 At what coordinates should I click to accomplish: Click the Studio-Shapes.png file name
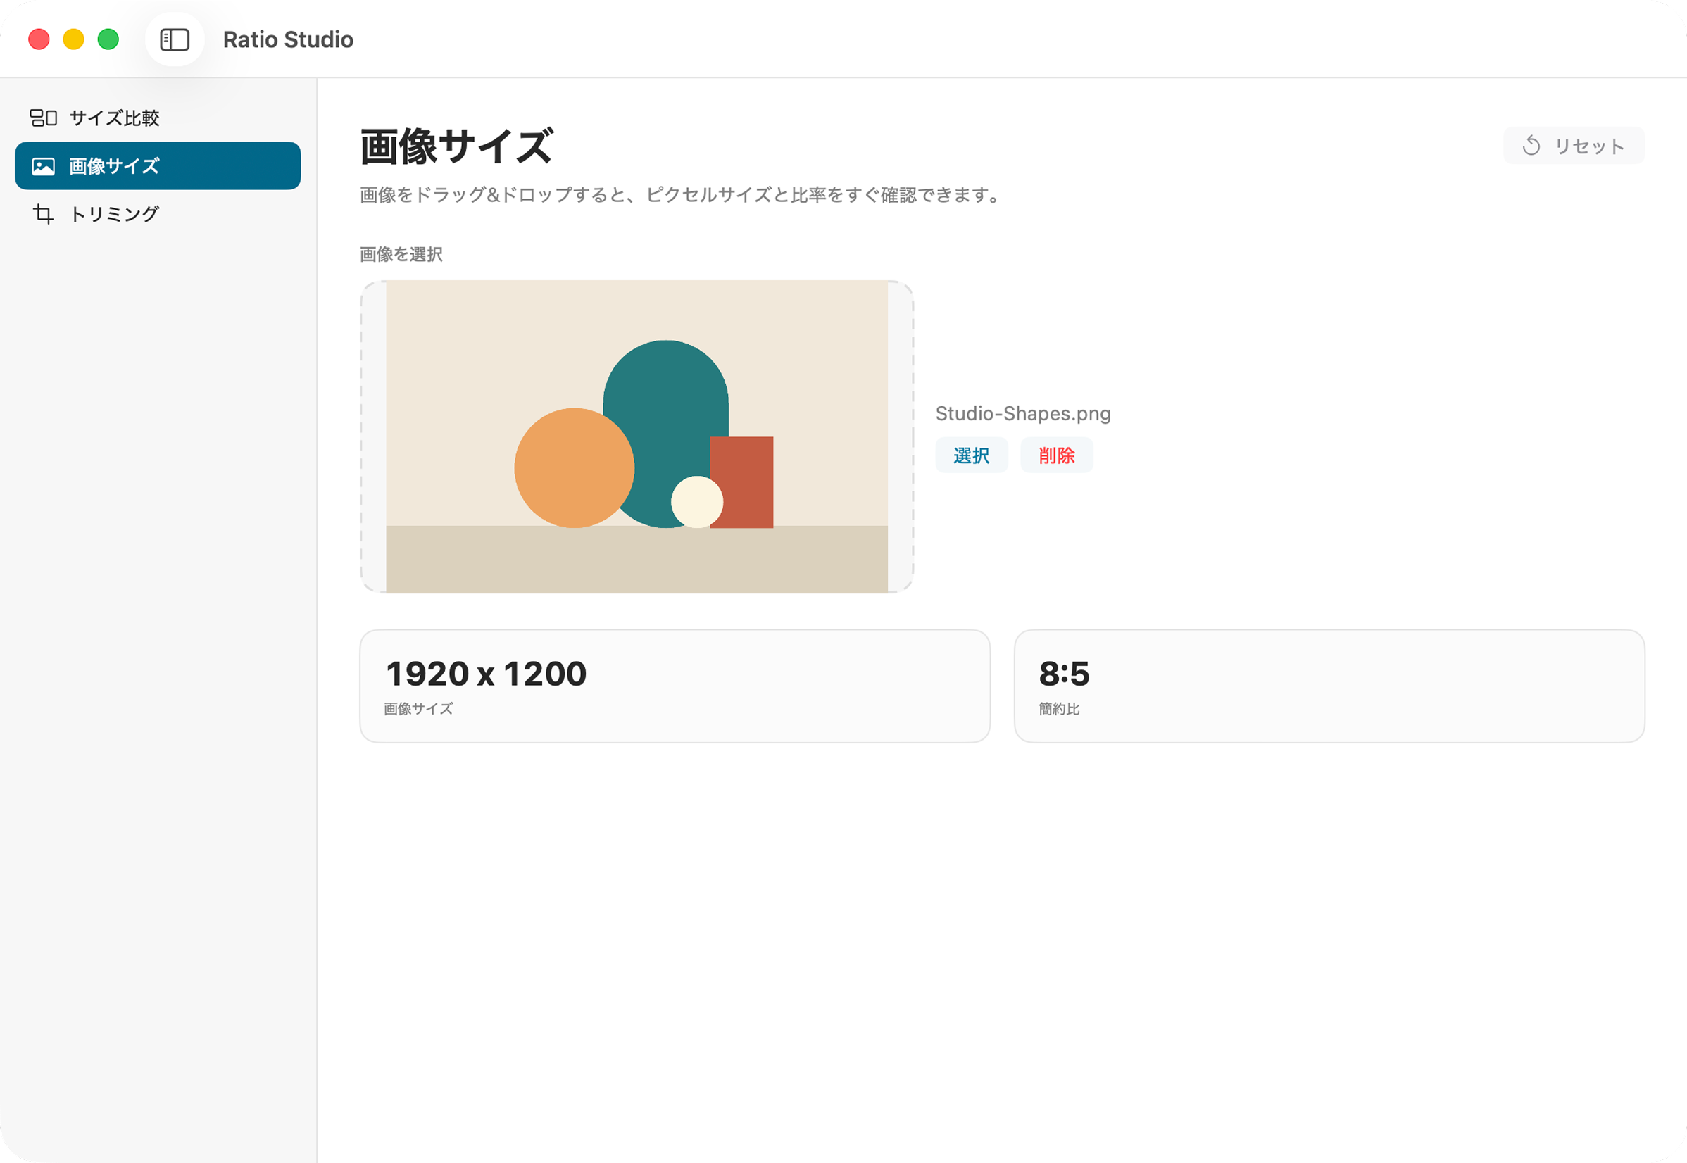tap(1023, 413)
